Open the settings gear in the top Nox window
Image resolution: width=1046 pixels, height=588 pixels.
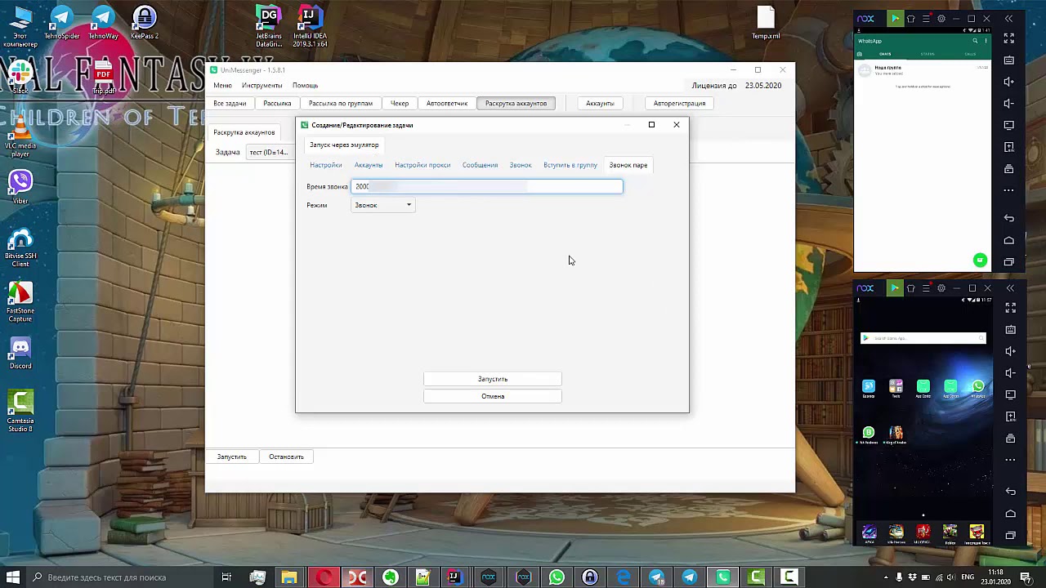click(x=941, y=19)
